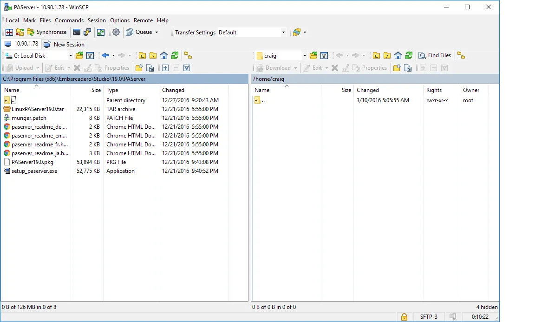
Task: Open the Options menu
Action: pos(120,20)
